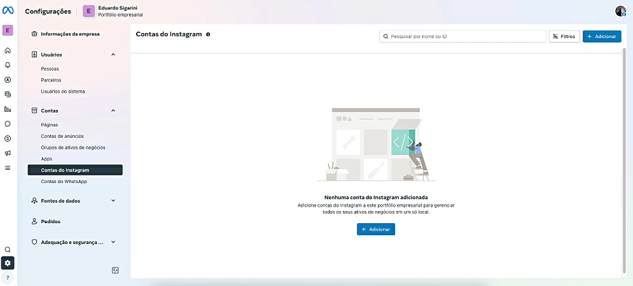Click the person icon beside Pedidos
Screen dimensions: 633x286
point(34,221)
